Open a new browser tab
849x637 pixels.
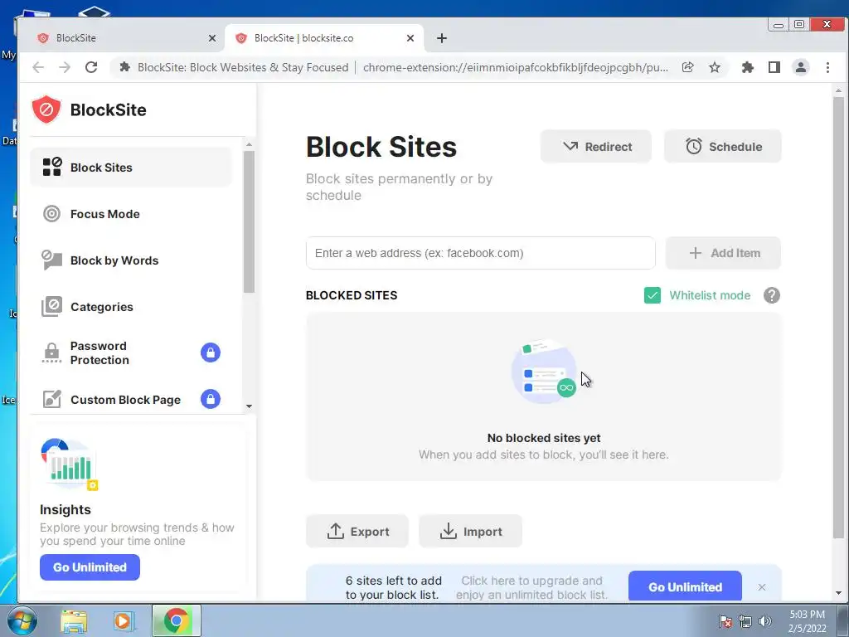click(442, 38)
